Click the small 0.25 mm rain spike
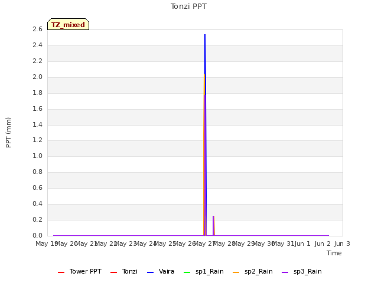The image size is (378, 283). click(x=214, y=226)
